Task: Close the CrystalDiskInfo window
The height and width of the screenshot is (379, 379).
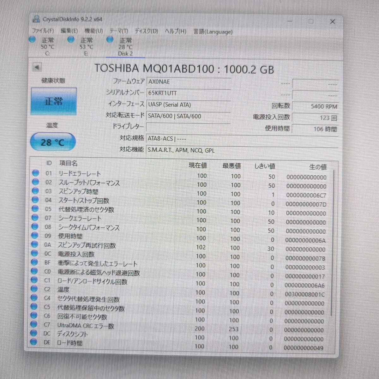Action: coord(333,21)
